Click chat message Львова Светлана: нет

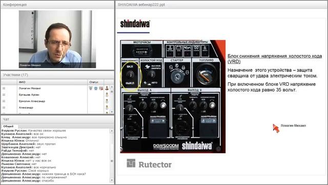click(19, 164)
